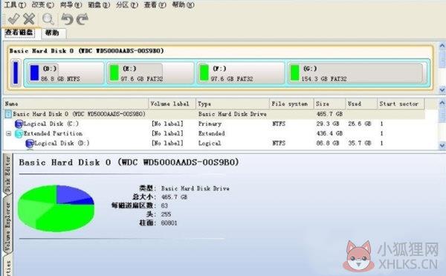Click the Basic Hard Disk 0 row icon
Screen dimensions: 446x276
(x=8, y=114)
